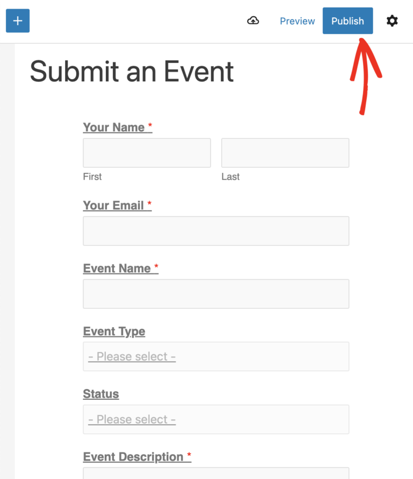Click the Status field label
Screen dimensions: 413x479
point(101,394)
